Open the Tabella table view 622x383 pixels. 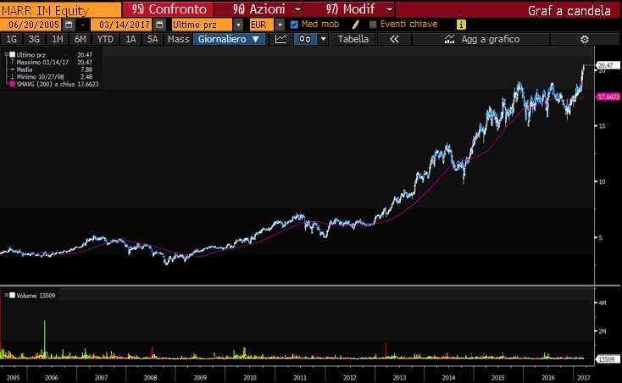353,39
